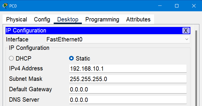The width and height of the screenshot is (202, 106).
Task: Open the Desktop tab
Action: pyautogui.click(x=68, y=19)
